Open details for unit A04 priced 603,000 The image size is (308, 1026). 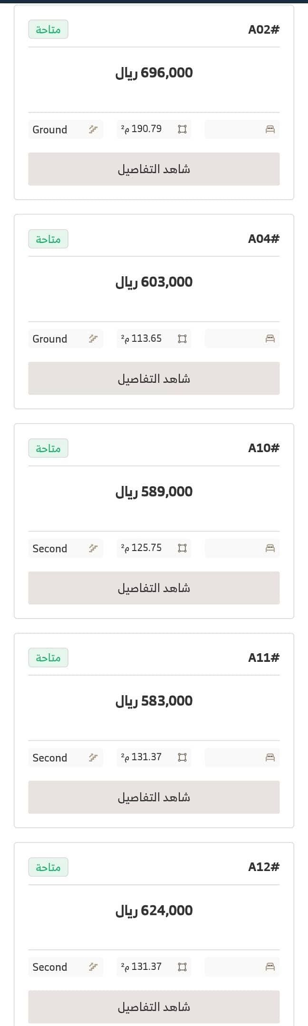(154, 378)
